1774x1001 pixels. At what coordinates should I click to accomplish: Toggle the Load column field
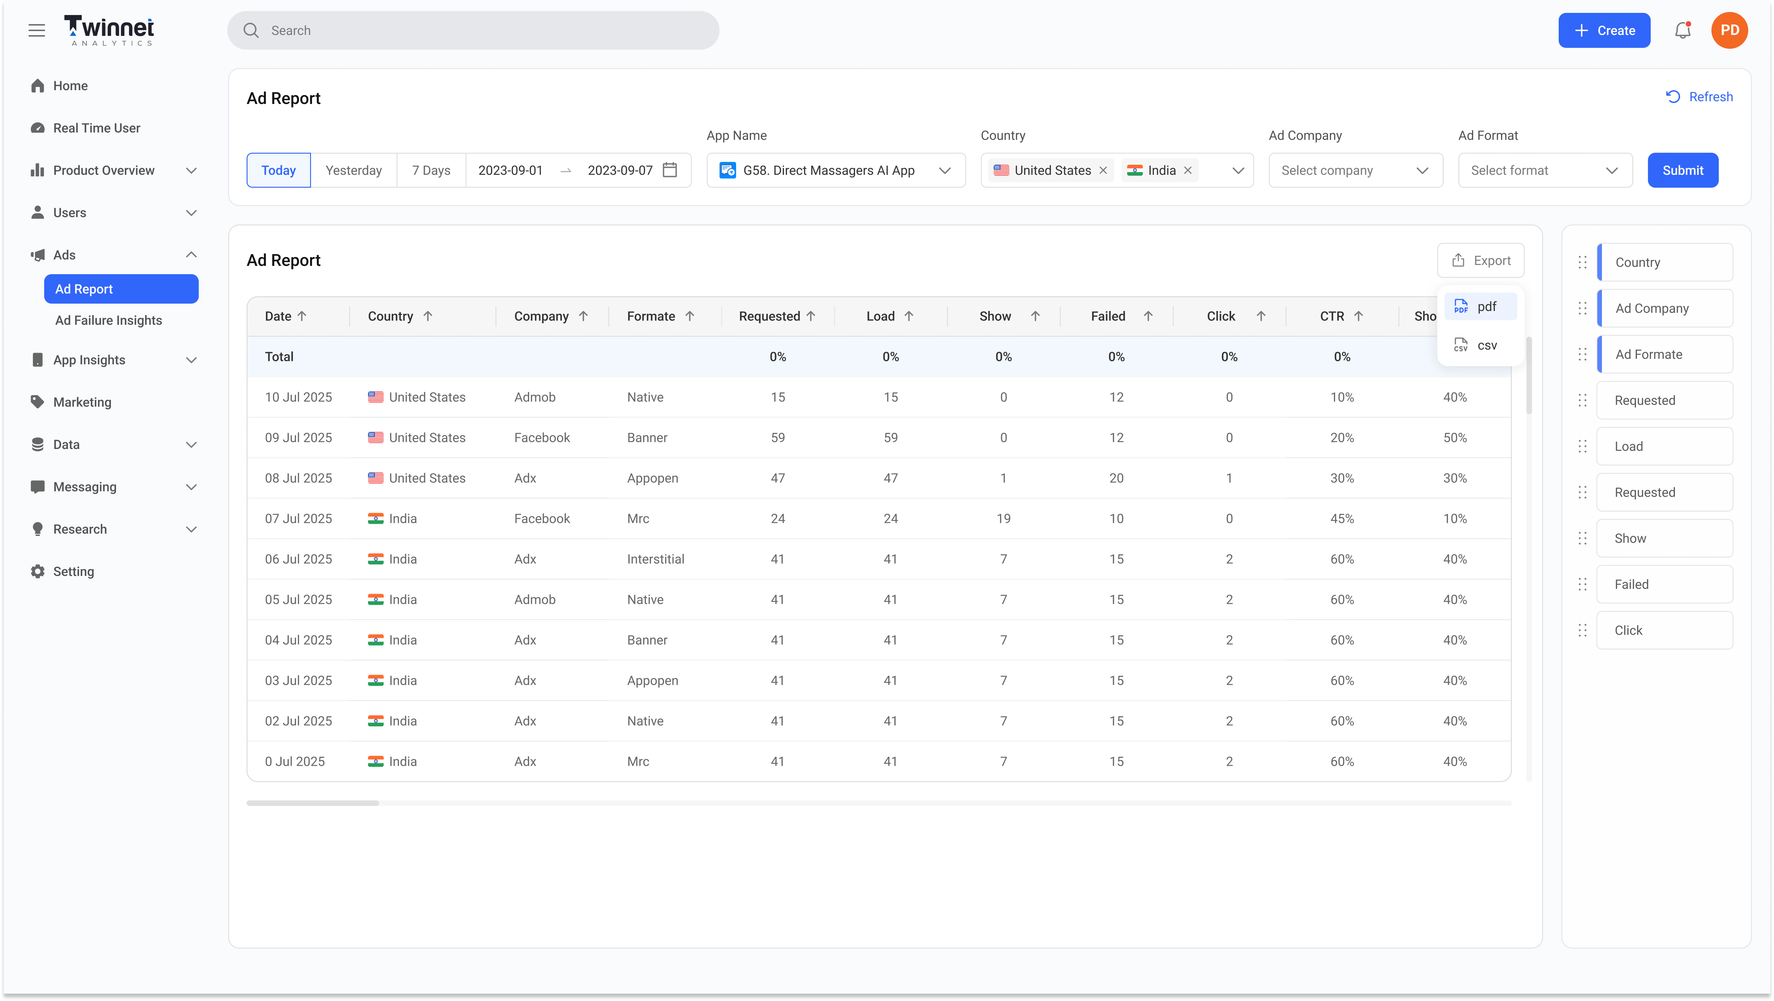(1665, 446)
